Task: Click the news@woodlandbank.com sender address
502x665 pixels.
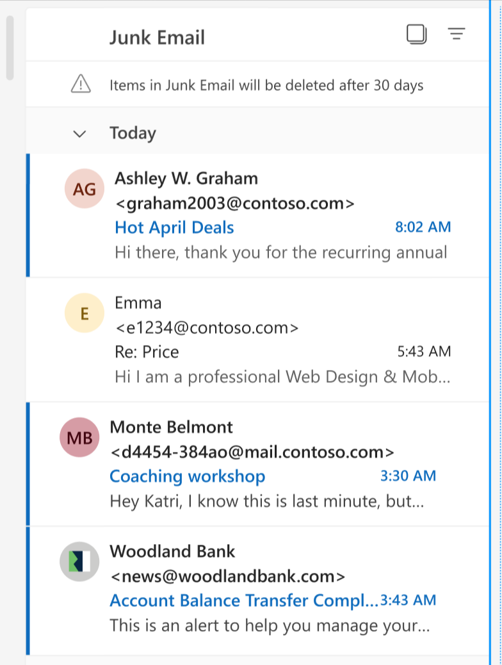Action: [x=227, y=576]
